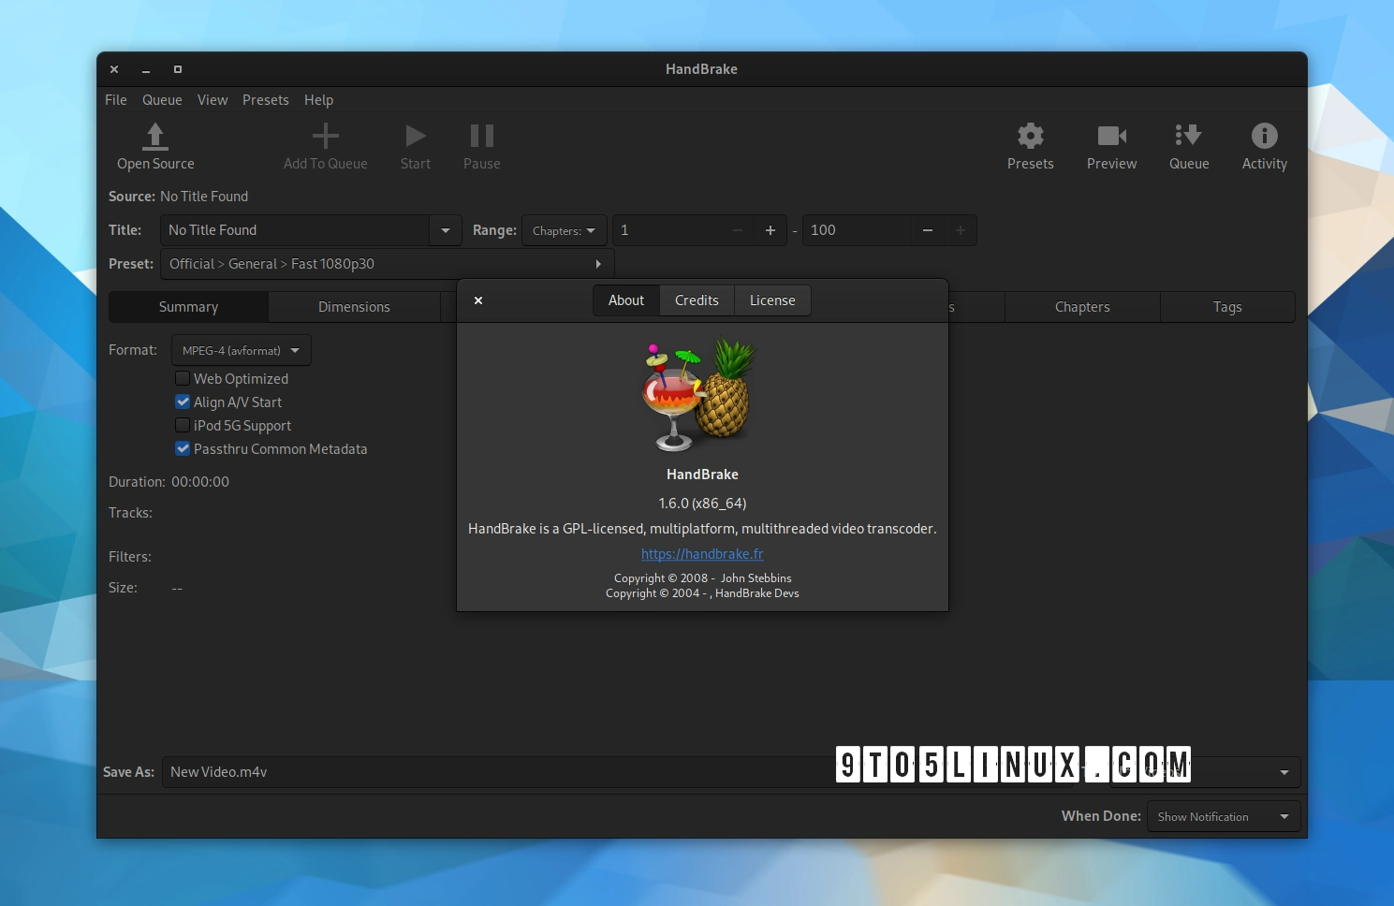This screenshot has height=906, width=1394.
Task: Click the Add To Queue plus icon
Action: pos(325,137)
